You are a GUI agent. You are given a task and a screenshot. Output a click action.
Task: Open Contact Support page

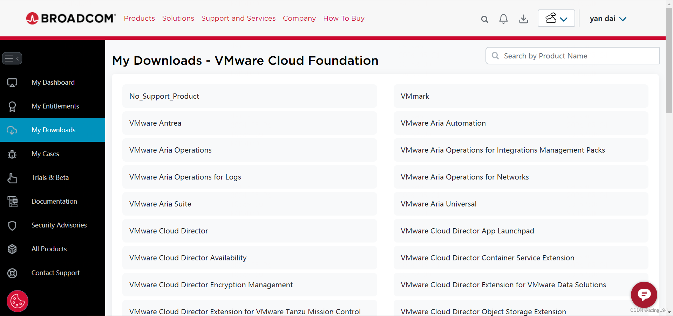click(x=53, y=273)
